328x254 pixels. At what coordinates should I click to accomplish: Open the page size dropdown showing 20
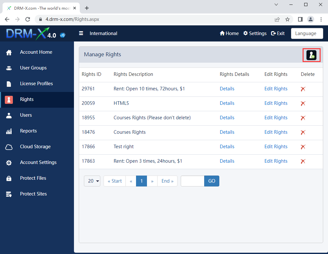point(92,181)
